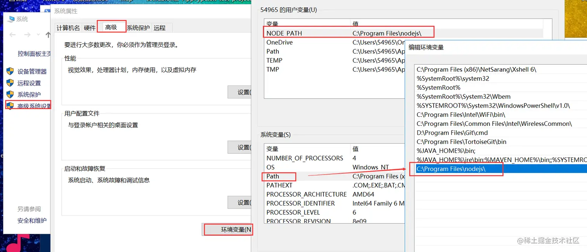Select the D:\Program Files\Git\cmd entry
587x252 pixels.
[x=500, y=133]
